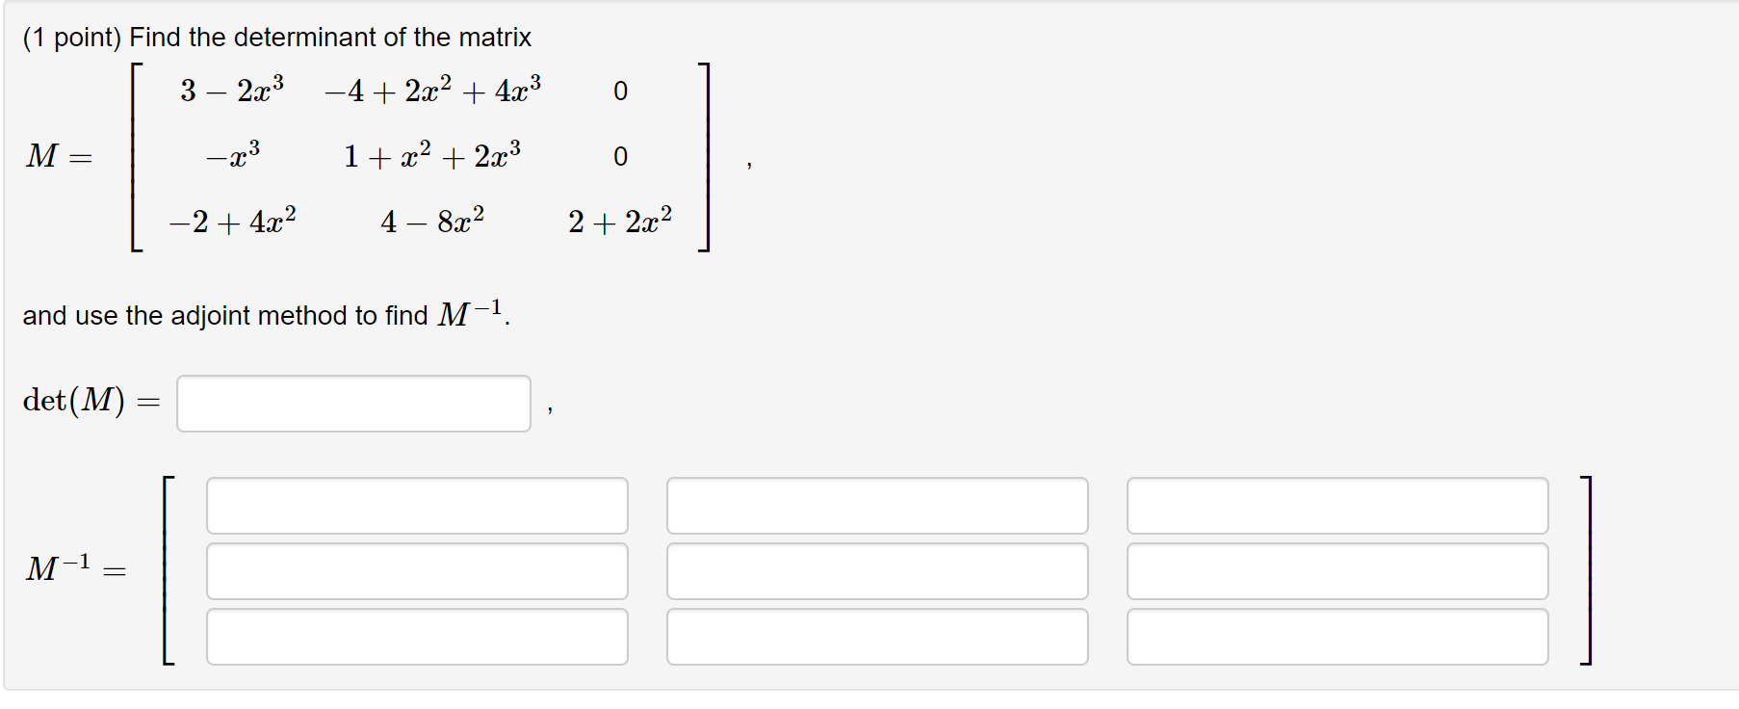Select the top-middle entry box of M⁻¹
The image size is (1739, 709).
click(x=876, y=505)
